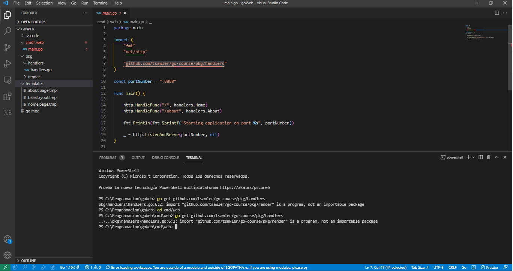Screen dimensions: 513x271
Task: Close the terminal panel
Action: click(505, 157)
